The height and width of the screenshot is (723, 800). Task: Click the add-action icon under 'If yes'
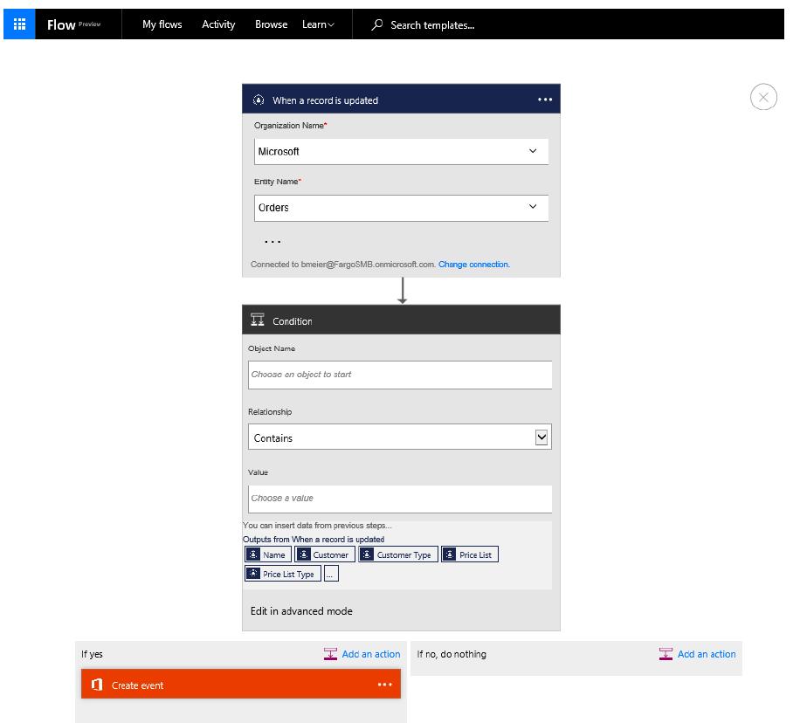[x=330, y=654]
